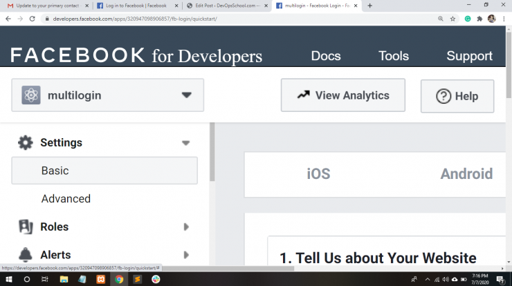512x286 pixels.
Task: Choose the Android platform tab
Action: click(466, 174)
